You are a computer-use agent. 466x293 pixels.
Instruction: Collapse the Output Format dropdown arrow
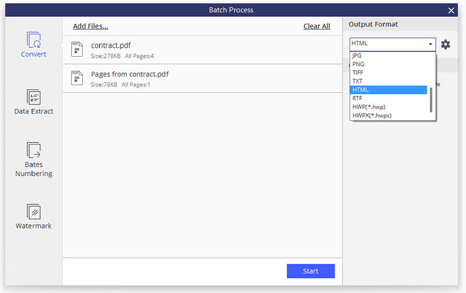tap(430, 44)
